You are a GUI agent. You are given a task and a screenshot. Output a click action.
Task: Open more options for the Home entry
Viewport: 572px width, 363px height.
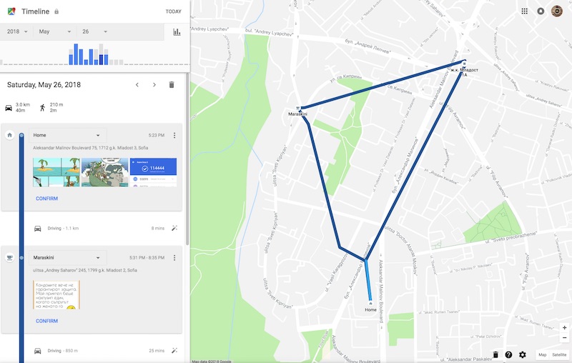[x=174, y=135]
